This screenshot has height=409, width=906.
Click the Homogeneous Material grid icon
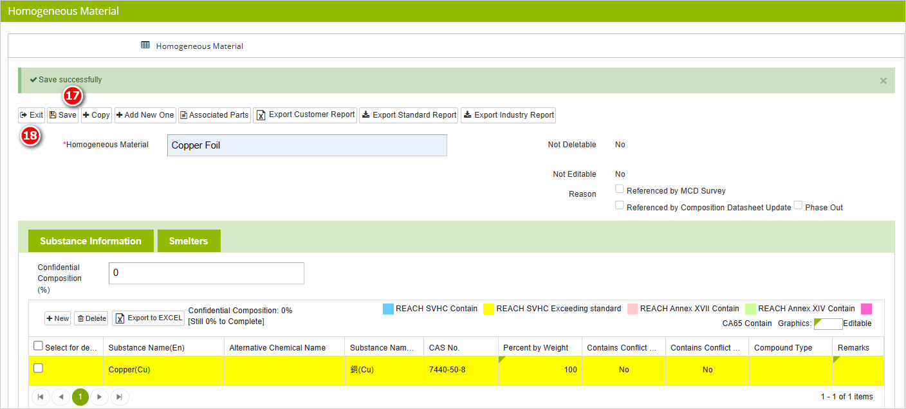click(x=145, y=46)
